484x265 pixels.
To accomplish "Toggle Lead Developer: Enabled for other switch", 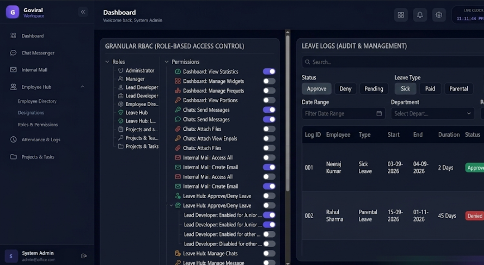I will coord(269,234).
